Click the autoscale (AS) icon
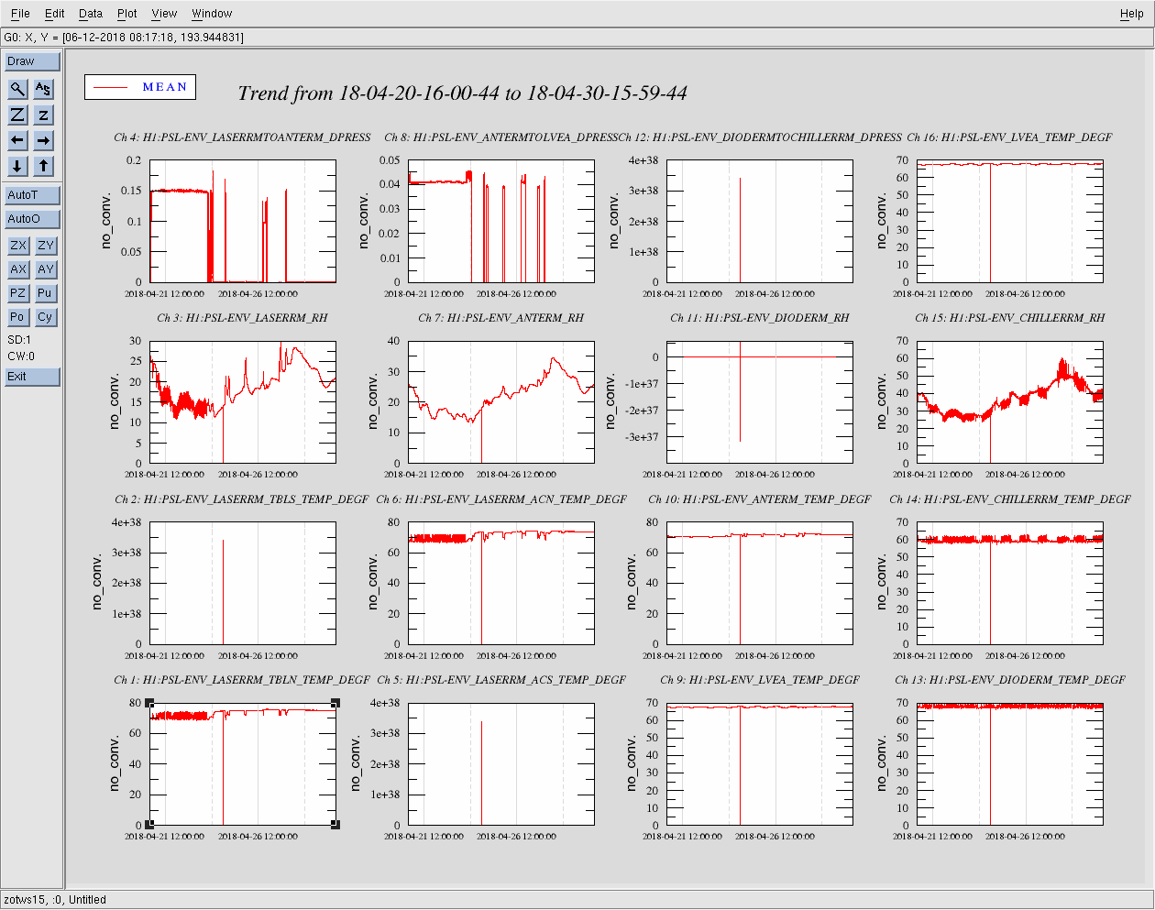This screenshot has width=1155, height=910. click(44, 89)
